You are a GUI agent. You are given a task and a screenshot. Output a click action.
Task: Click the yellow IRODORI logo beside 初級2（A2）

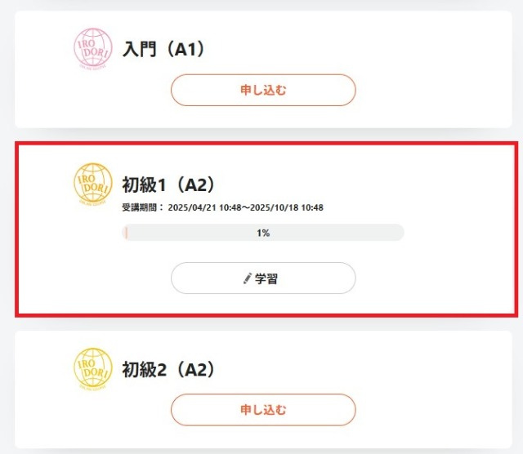(93, 368)
